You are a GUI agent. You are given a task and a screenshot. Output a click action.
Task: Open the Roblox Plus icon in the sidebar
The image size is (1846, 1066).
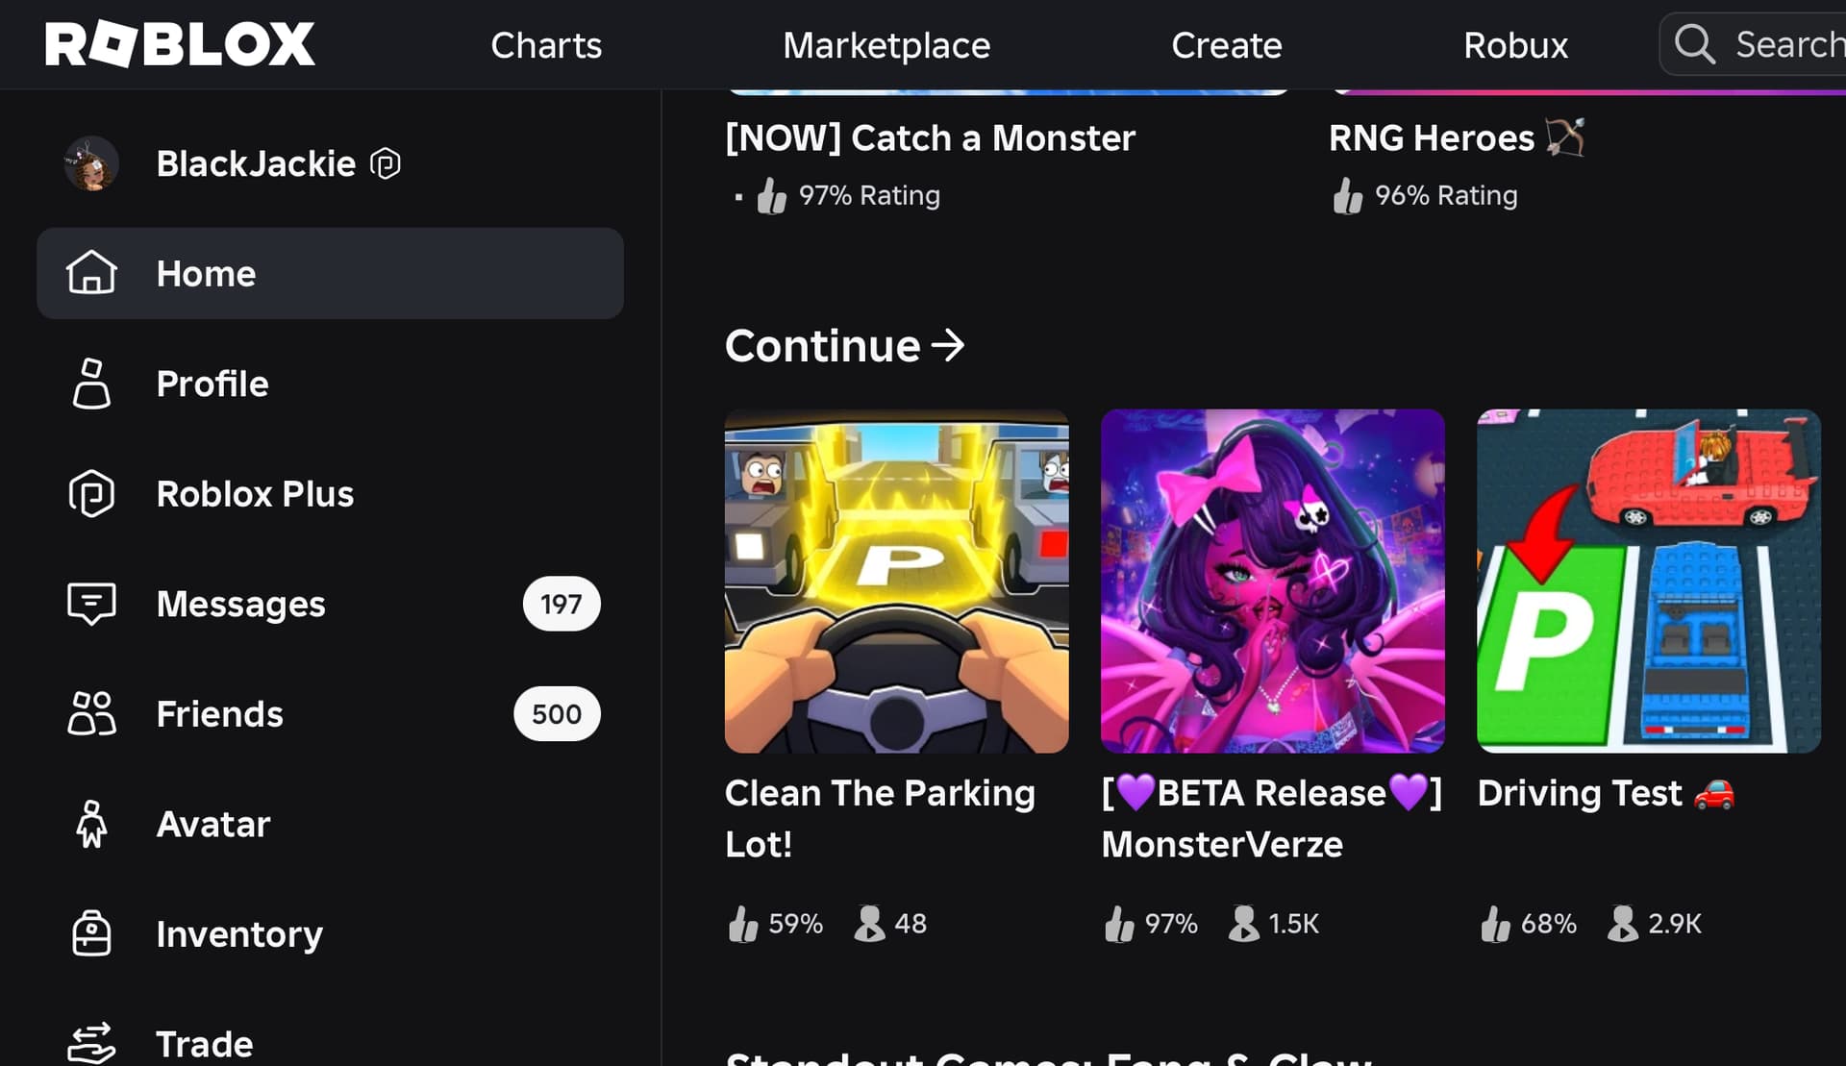tap(91, 493)
